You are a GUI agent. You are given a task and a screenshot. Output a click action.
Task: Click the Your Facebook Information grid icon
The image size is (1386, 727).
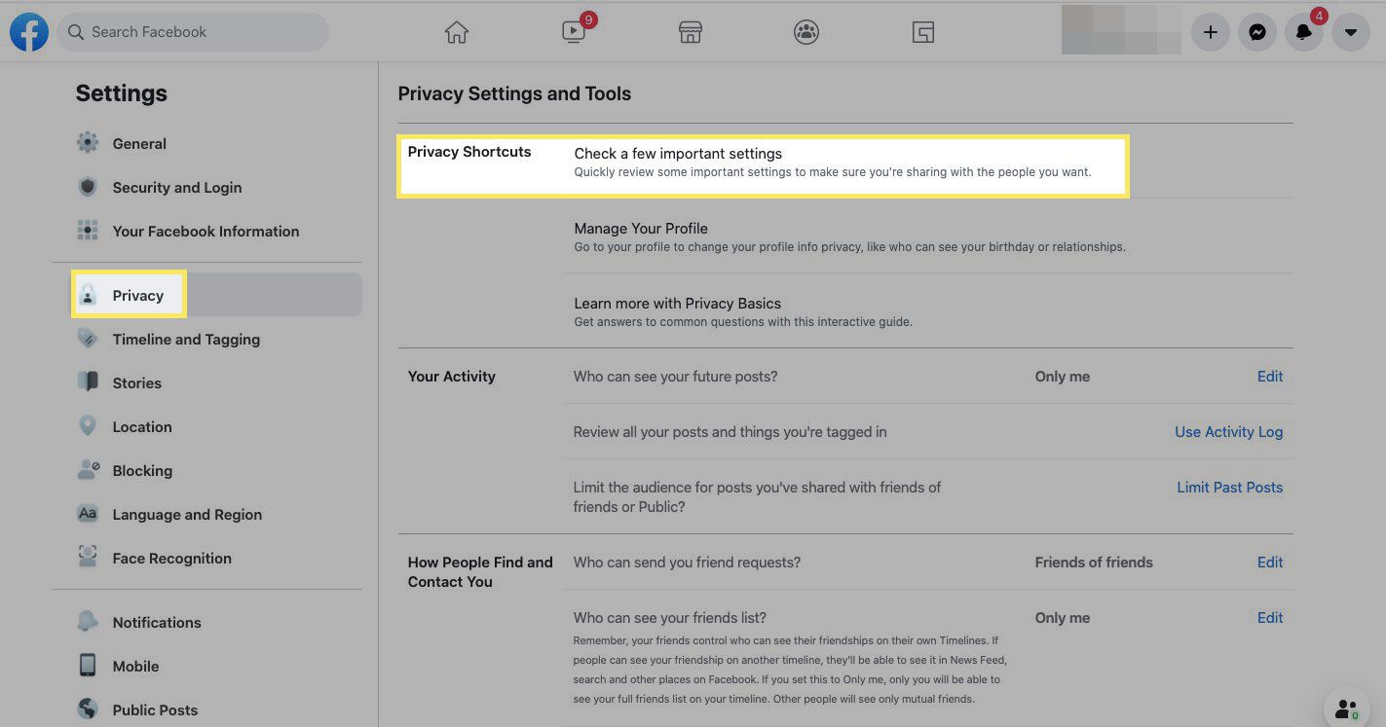[88, 231]
